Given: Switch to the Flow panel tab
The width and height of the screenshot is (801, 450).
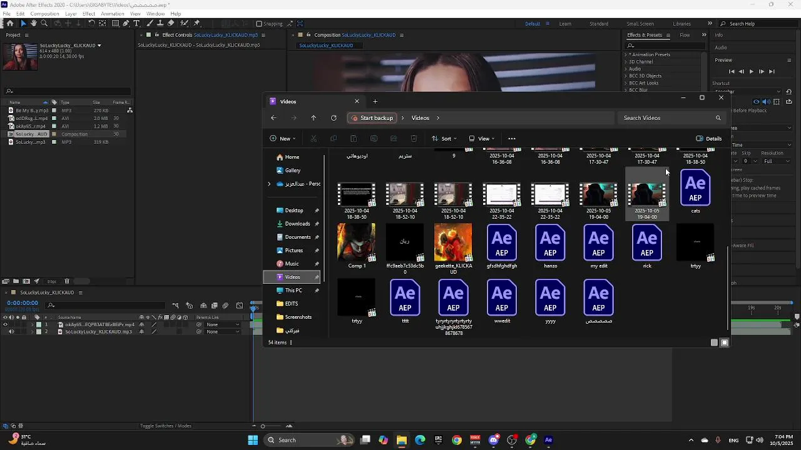Looking at the screenshot, I should coord(685,35).
